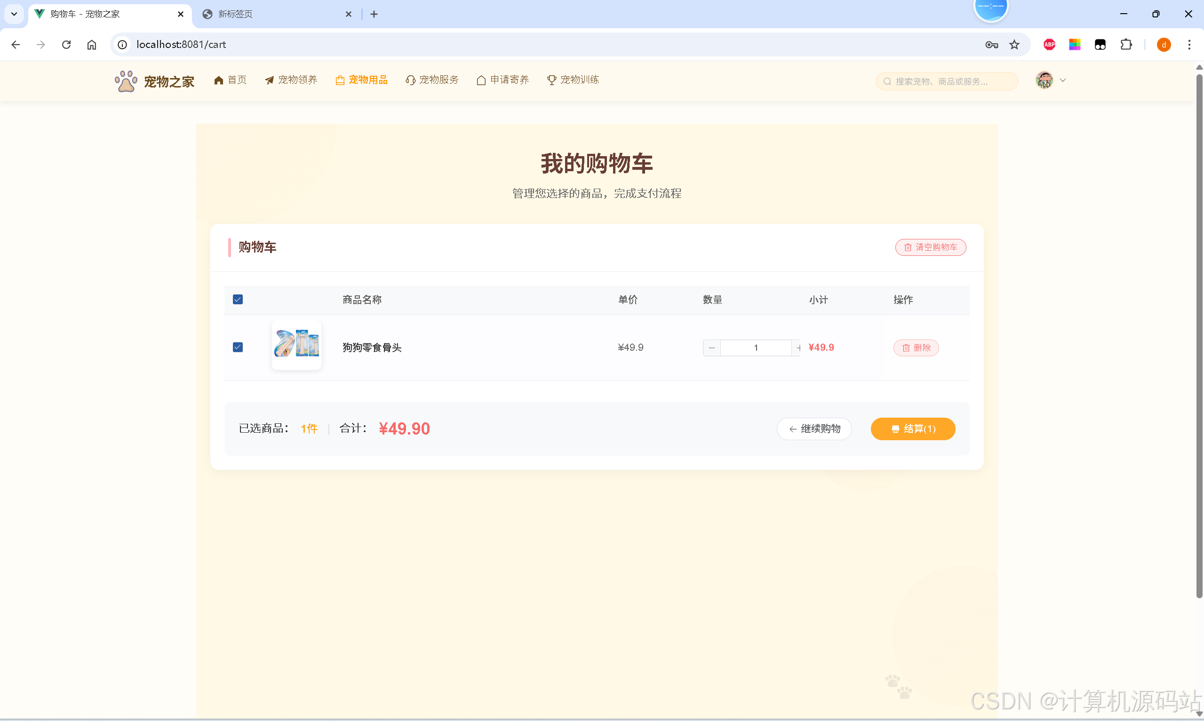Close the 购物车 - 宠物之家 tab
The height and width of the screenshot is (721, 1204).
[x=181, y=14]
